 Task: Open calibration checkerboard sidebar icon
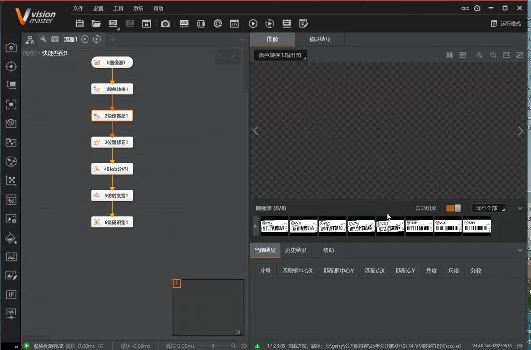(x=11, y=180)
